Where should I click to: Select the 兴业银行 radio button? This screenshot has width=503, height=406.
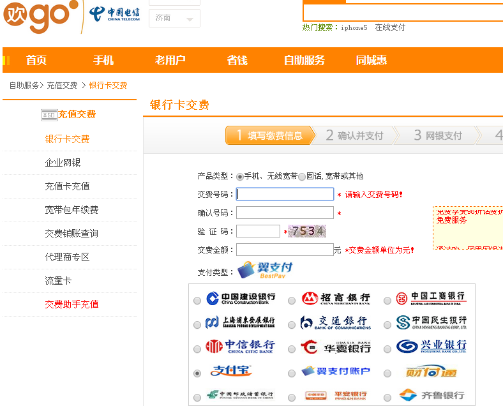387,349
